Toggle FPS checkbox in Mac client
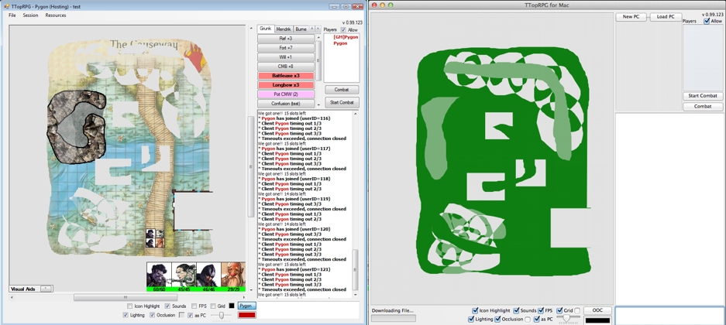 pos(542,310)
